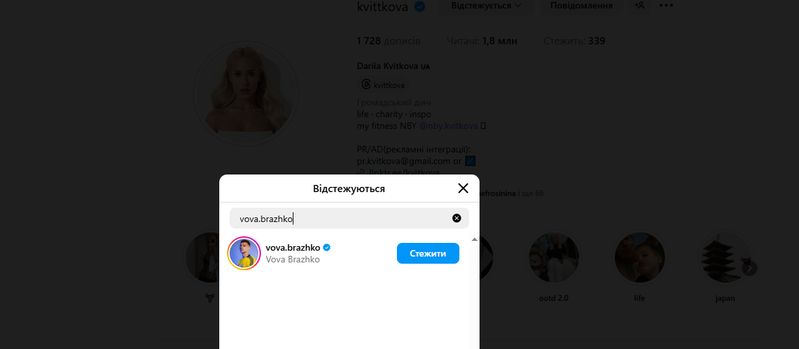
Task: Close the Відстежуються dialog
Action: click(x=463, y=188)
